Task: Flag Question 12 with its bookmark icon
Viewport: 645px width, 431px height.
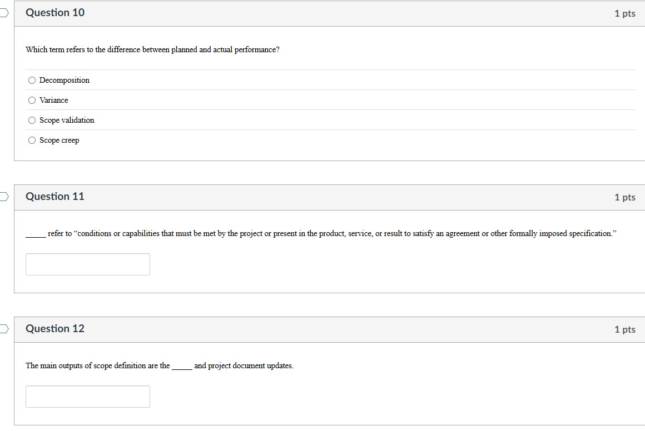Action: [x=4, y=329]
